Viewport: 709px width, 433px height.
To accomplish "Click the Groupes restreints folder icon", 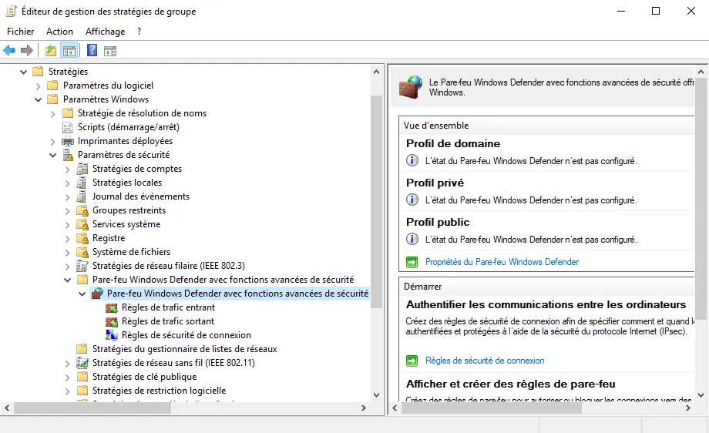I will [x=82, y=210].
